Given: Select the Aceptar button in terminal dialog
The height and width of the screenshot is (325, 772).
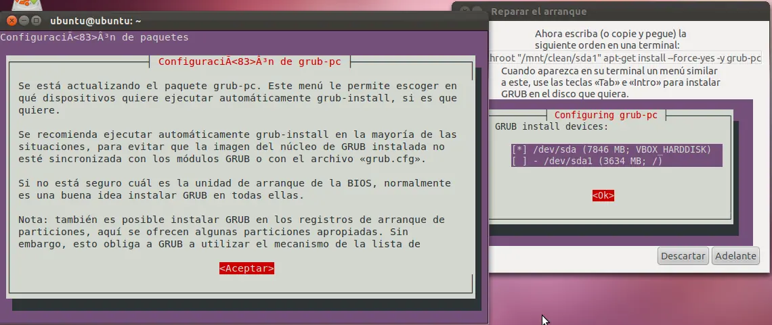Looking at the screenshot, I should [246, 268].
